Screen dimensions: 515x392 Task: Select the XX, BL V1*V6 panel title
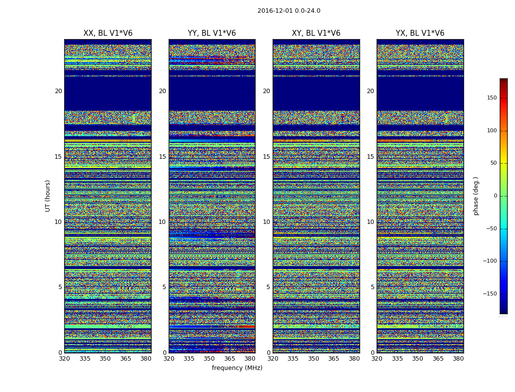(x=107, y=33)
